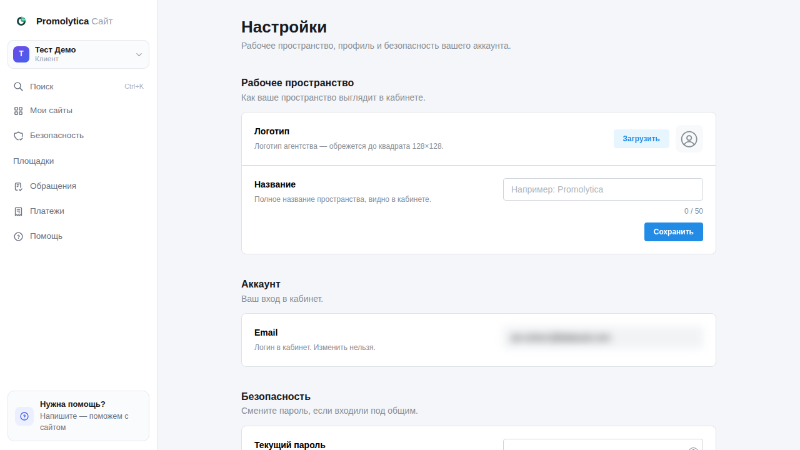Focus the Название input field

(603, 189)
